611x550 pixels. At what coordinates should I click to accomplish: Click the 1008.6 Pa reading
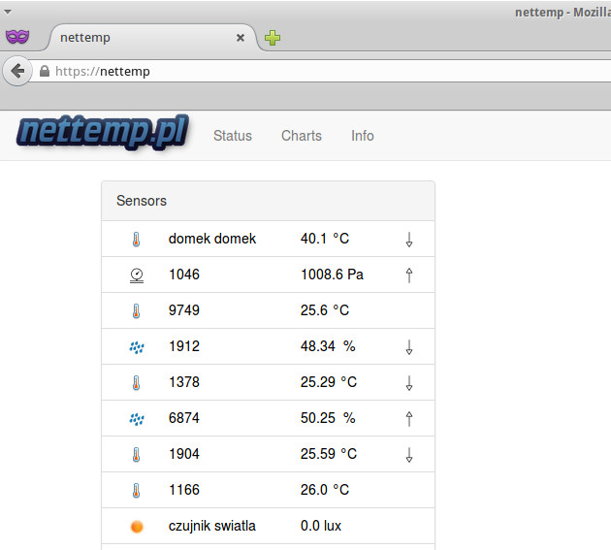[x=332, y=275]
